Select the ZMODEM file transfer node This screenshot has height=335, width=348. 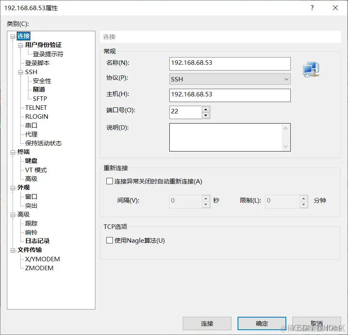click(x=39, y=268)
